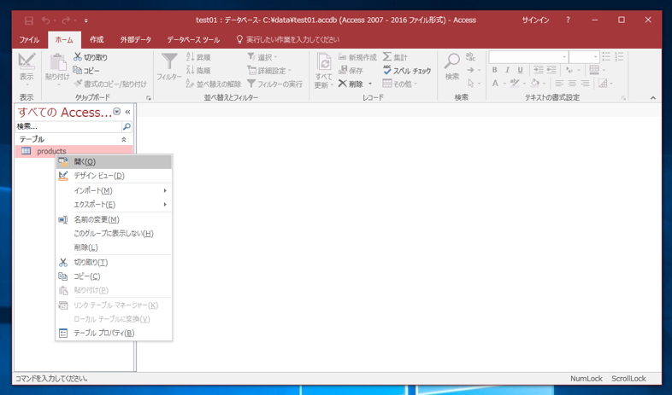
Task: Switch to the 外部データ ribbon tab
Action: [x=136, y=40]
